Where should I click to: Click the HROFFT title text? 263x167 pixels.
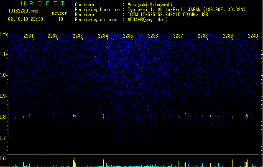click(43, 3)
